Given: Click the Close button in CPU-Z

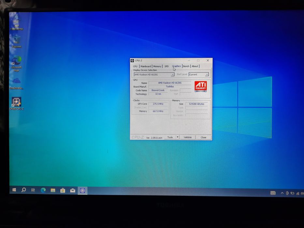Looking at the screenshot, I should (203, 137).
